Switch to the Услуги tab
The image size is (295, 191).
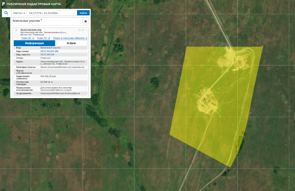coord(71,43)
